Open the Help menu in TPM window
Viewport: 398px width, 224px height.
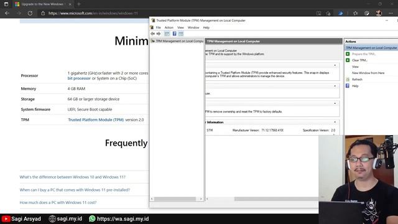[x=206, y=27]
